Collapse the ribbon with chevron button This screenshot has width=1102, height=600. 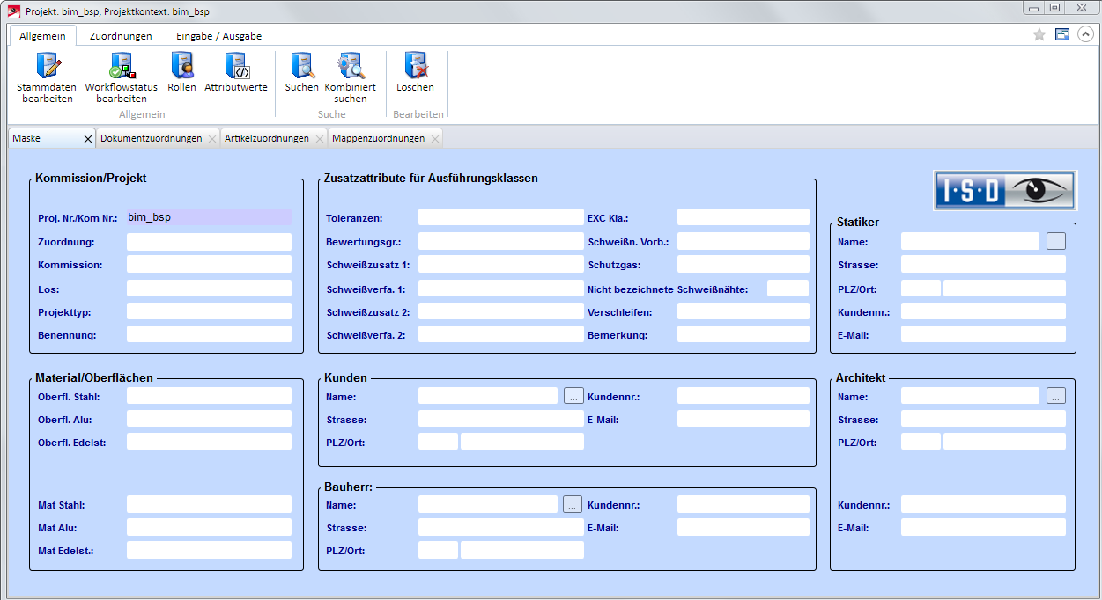pos(1085,34)
